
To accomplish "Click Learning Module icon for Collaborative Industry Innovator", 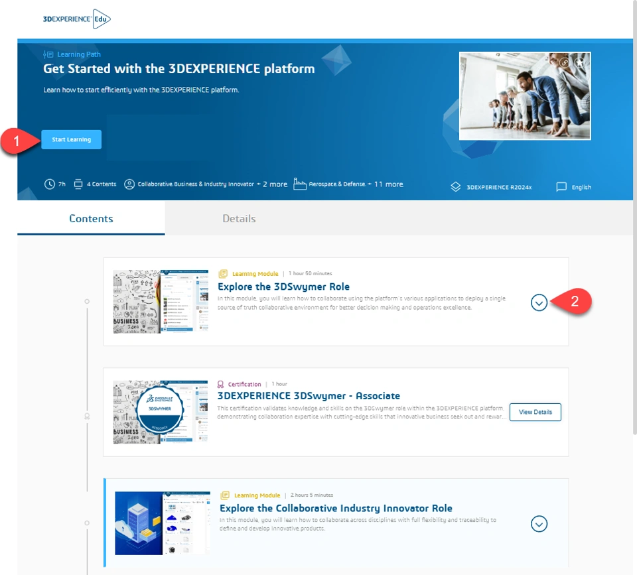I will tap(225, 495).
